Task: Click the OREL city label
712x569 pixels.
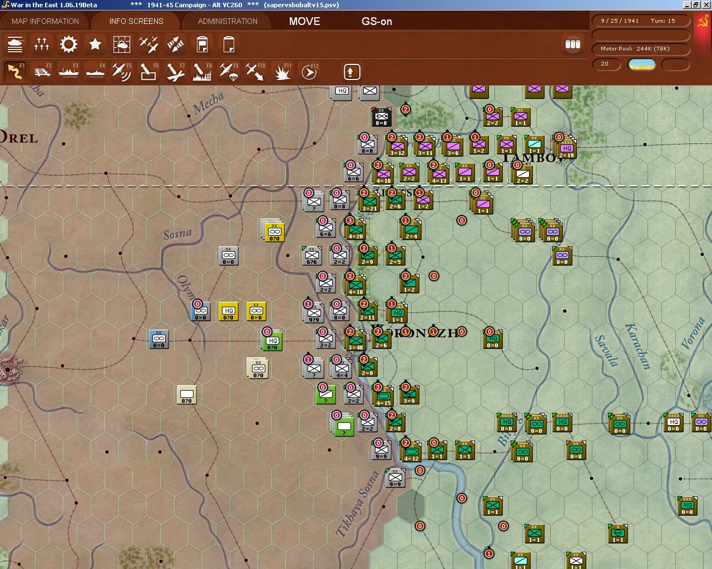Action: (18, 137)
